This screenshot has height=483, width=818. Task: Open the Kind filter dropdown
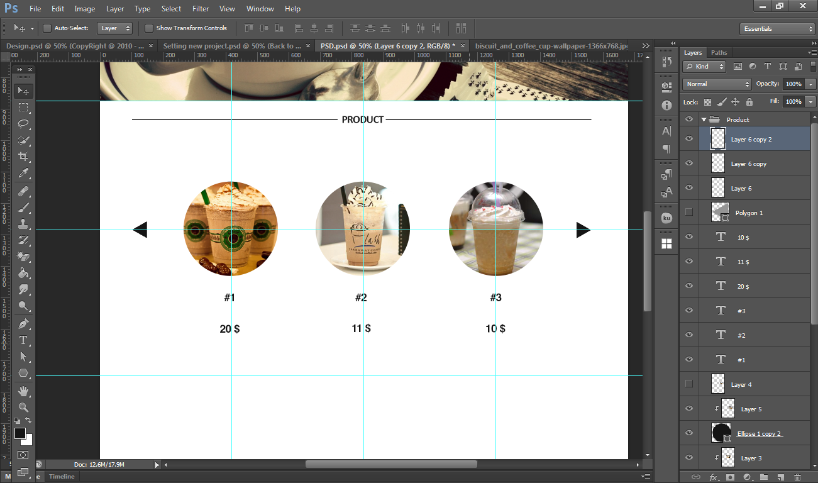(705, 66)
